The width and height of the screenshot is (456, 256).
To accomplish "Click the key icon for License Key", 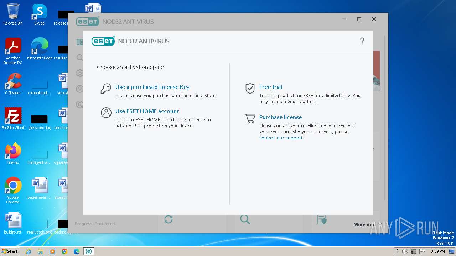I will 106,89.
